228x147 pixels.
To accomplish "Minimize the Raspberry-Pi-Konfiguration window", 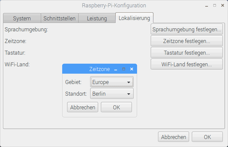I will point(207,6).
